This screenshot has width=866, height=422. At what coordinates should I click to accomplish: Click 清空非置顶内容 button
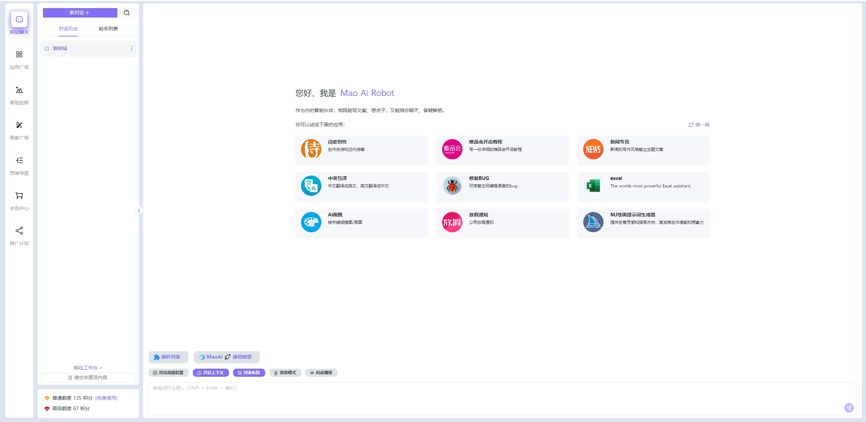(x=88, y=378)
